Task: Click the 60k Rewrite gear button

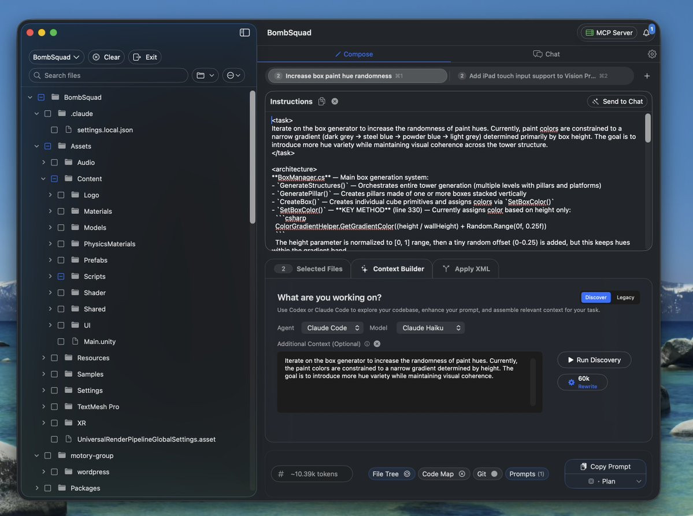Action: (x=582, y=382)
